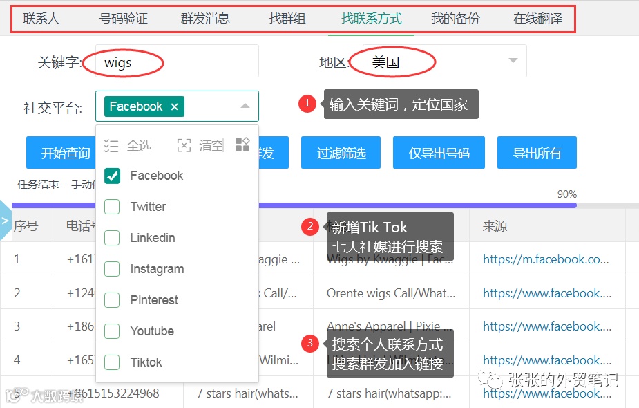
Task: Select the 找联系方式 tab
Action: (371, 19)
